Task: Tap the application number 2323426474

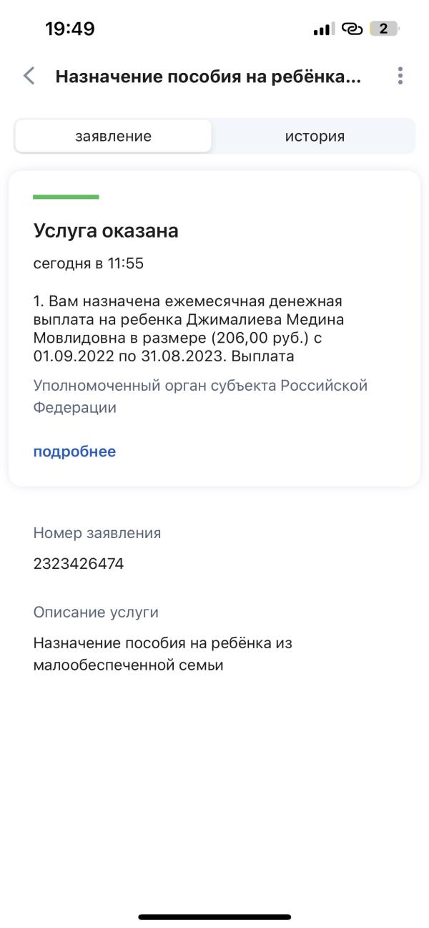Action: pos(79,564)
